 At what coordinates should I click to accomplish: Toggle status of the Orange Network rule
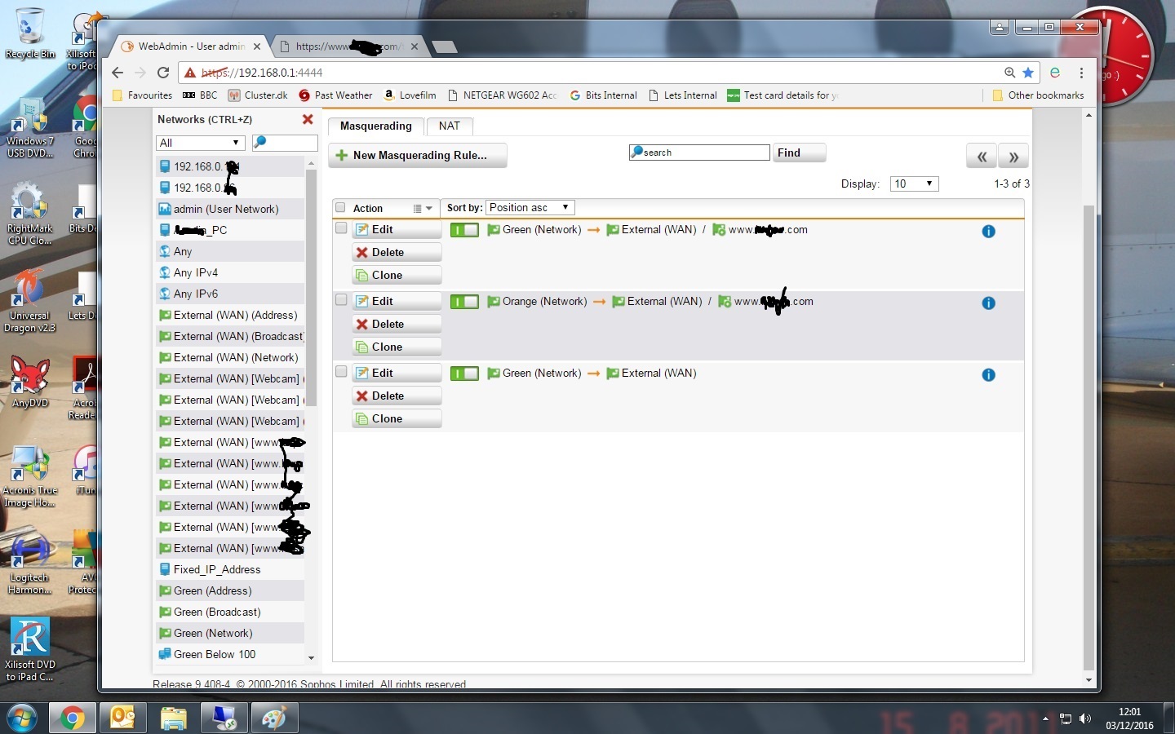coord(464,302)
